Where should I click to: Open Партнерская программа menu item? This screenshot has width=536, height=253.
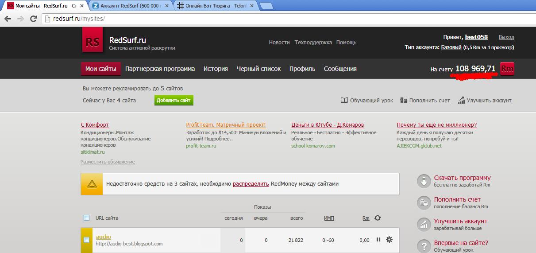click(x=160, y=69)
